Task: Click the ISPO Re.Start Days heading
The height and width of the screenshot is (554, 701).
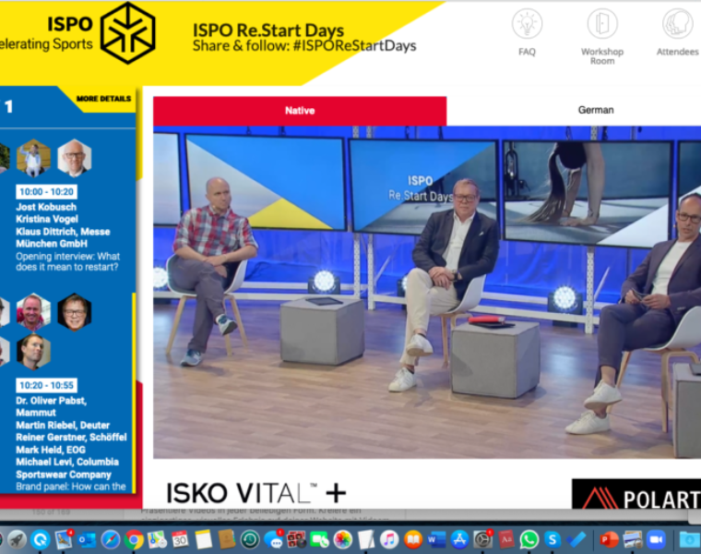Action: pos(268,30)
